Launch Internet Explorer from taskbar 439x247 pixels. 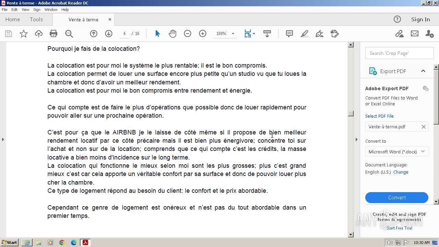(x=27, y=243)
